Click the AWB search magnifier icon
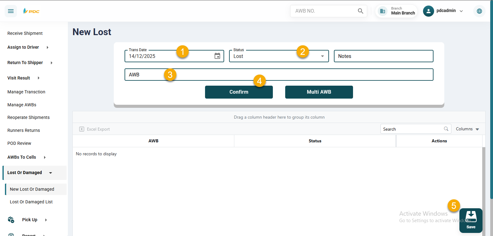 click(360, 11)
